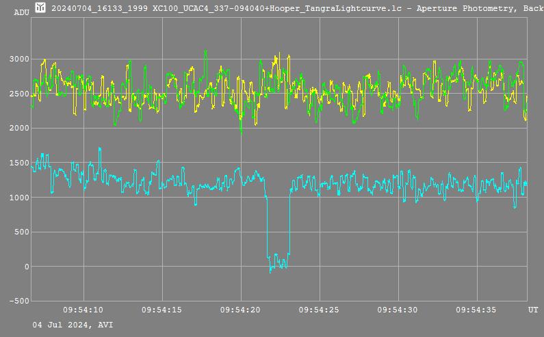
Task: Click the 3000 y-axis label
Action: pos(19,59)
